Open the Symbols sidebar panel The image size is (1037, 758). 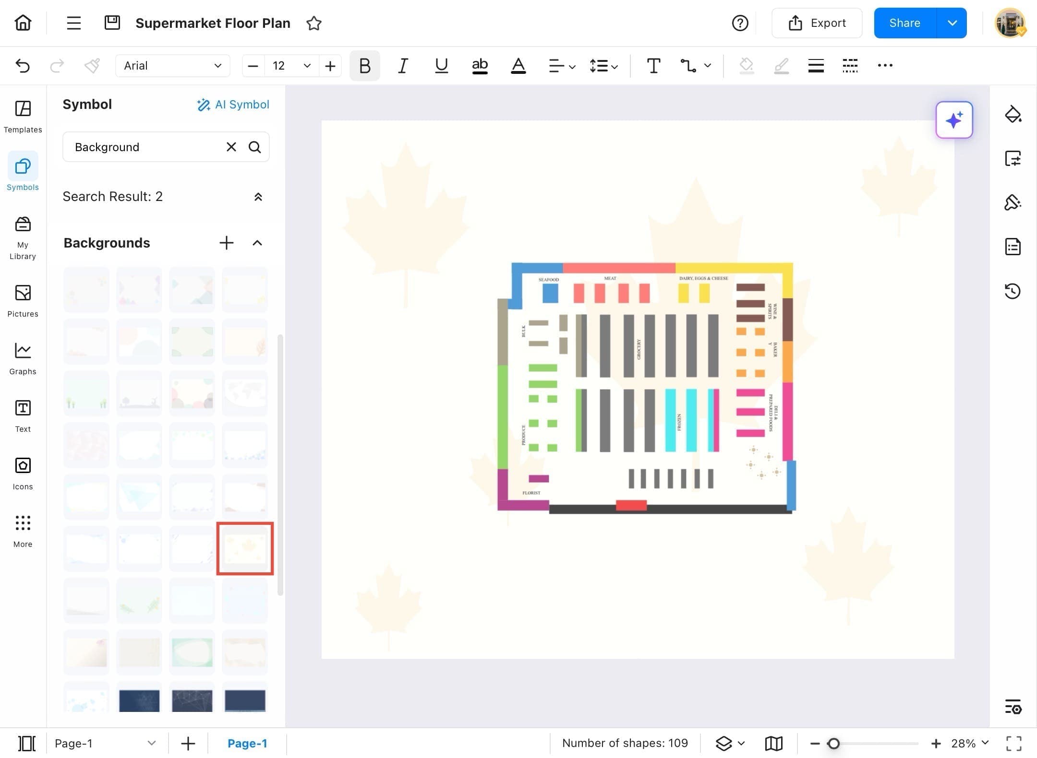pyautogui.click(x=23, y=172)
